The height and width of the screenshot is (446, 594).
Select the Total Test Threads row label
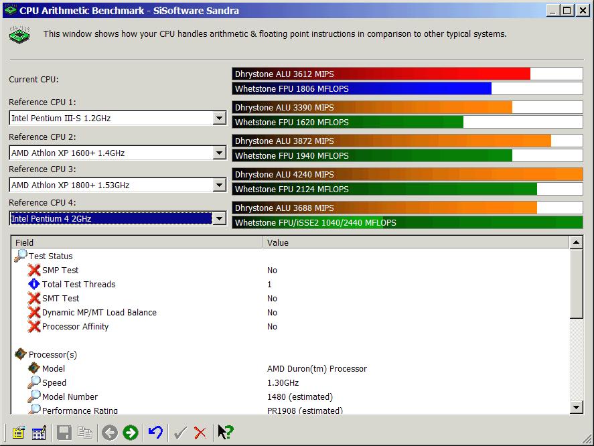79,284
